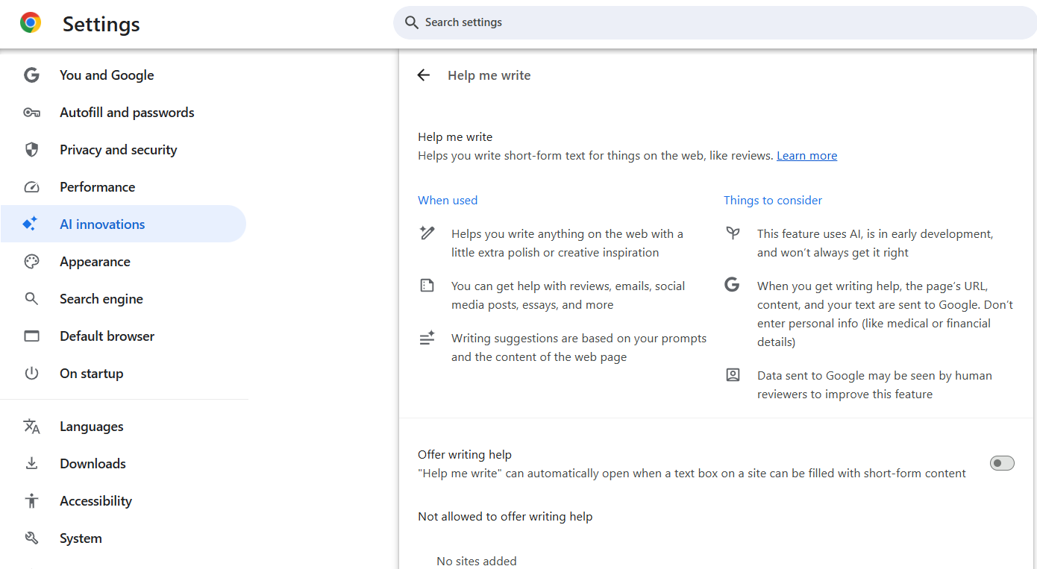Viewport: 1037px width, 569px height.
Task: Select Languages in the sidebar
Action: pos(92,427)
